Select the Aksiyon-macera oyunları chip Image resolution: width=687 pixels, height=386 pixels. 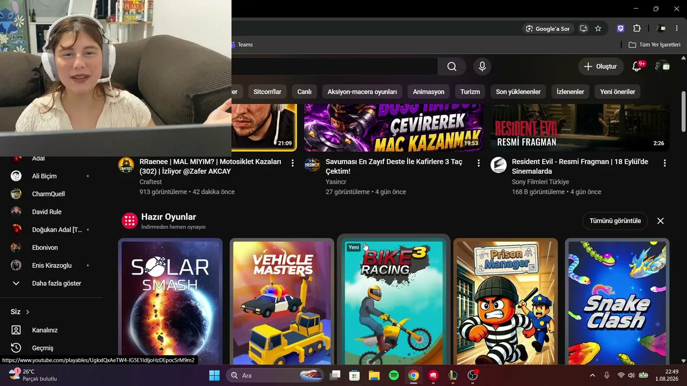[362, 92]
